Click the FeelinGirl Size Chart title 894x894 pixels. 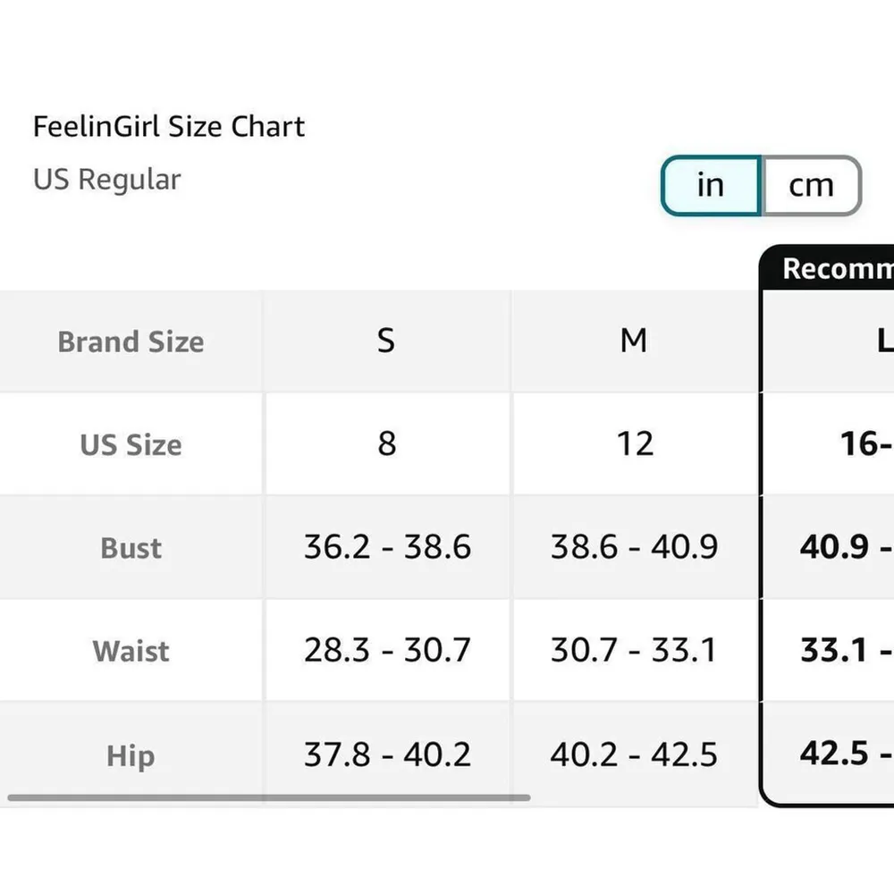point(169,126)
